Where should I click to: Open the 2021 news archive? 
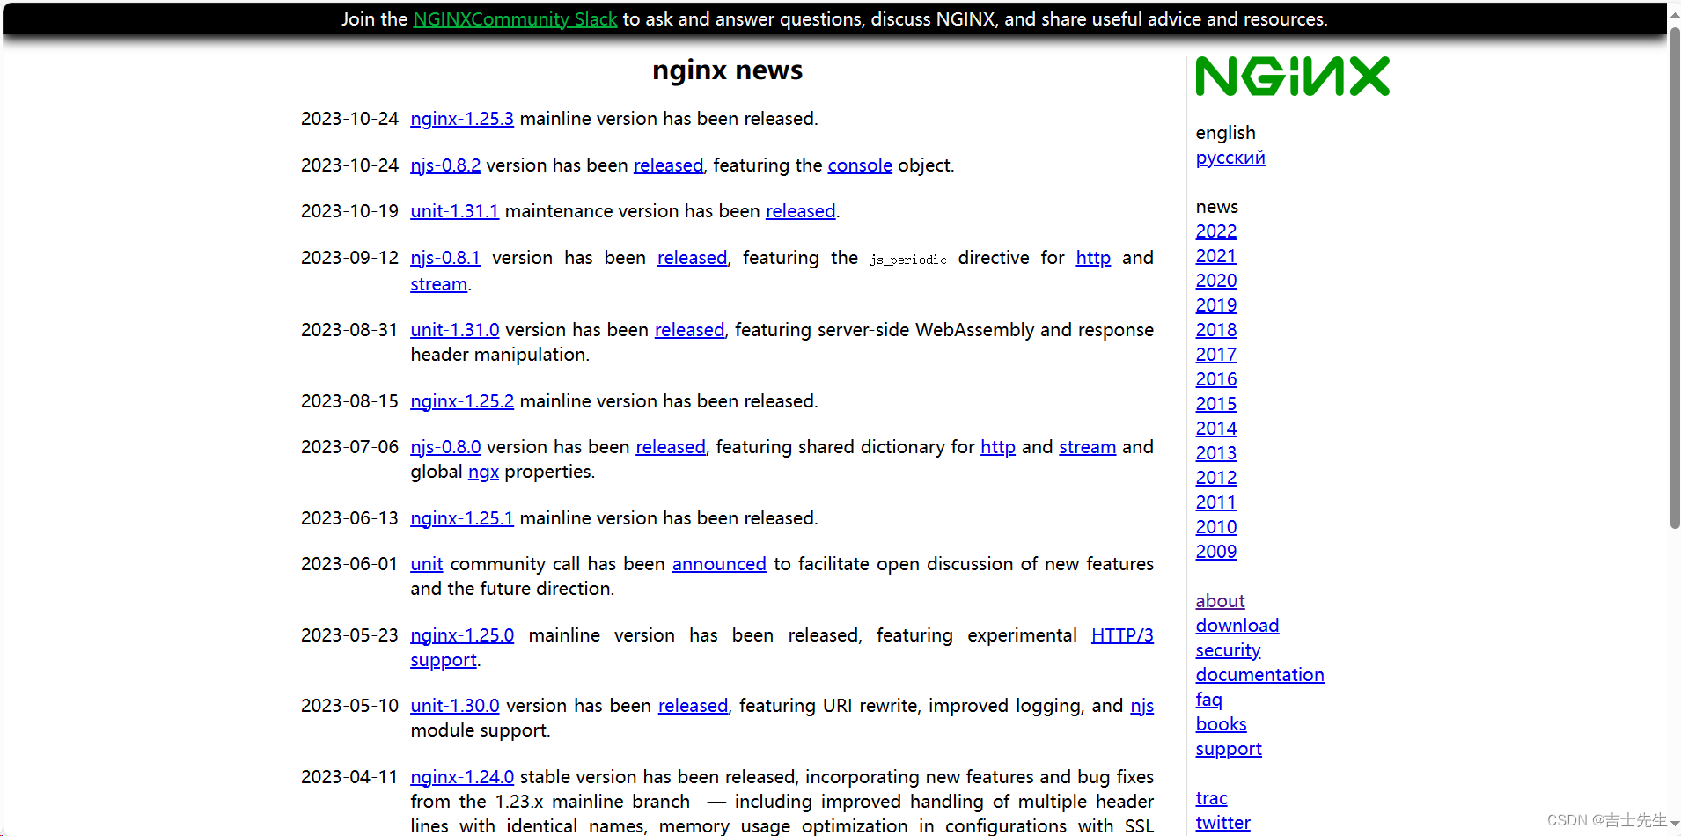click(x=1216, y=256)
